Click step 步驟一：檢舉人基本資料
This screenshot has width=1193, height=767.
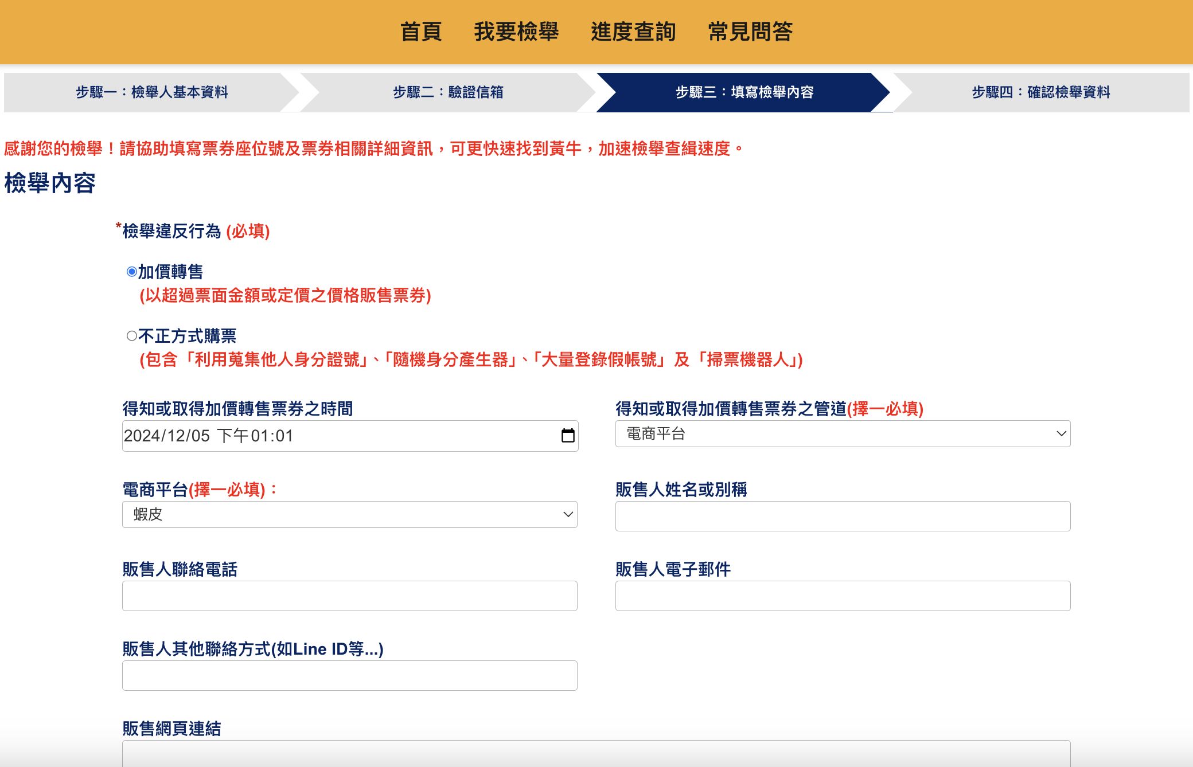point(151,92)
